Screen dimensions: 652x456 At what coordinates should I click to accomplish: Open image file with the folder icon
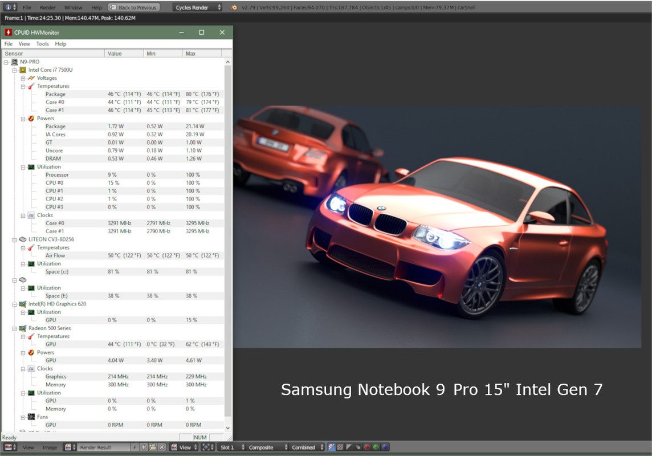(x=153, y=447)
